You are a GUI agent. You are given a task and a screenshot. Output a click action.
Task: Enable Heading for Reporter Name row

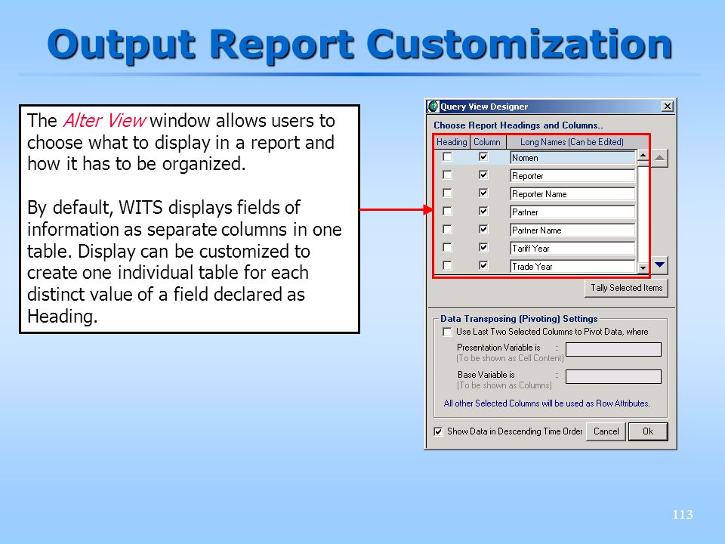(447, 193)
